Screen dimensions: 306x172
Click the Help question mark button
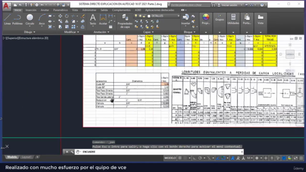pyautogui.click(x=262, y=5)
